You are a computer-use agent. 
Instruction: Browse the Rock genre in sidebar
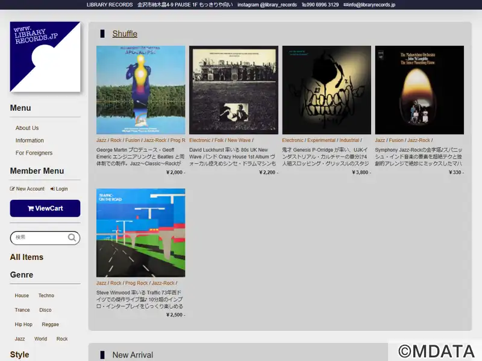[x=62, y=339]
